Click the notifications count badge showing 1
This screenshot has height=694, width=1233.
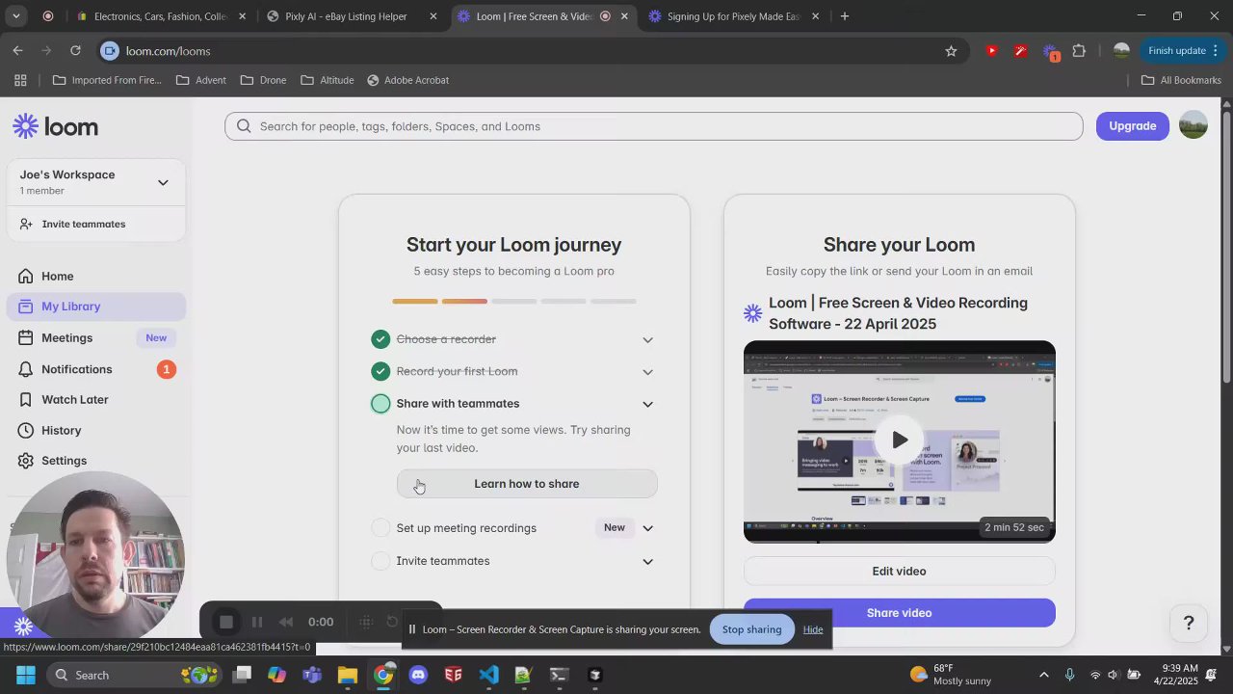point(167,369)
